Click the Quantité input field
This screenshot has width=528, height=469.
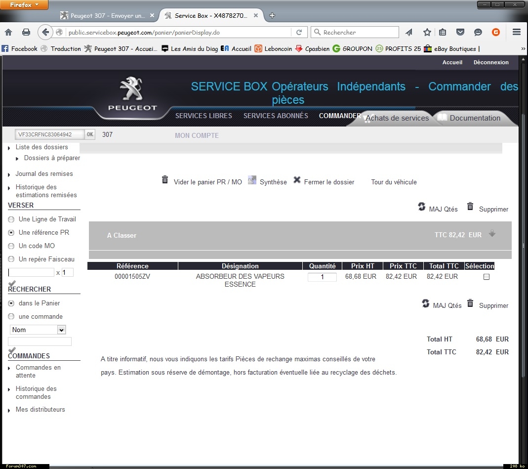point(322,277)
